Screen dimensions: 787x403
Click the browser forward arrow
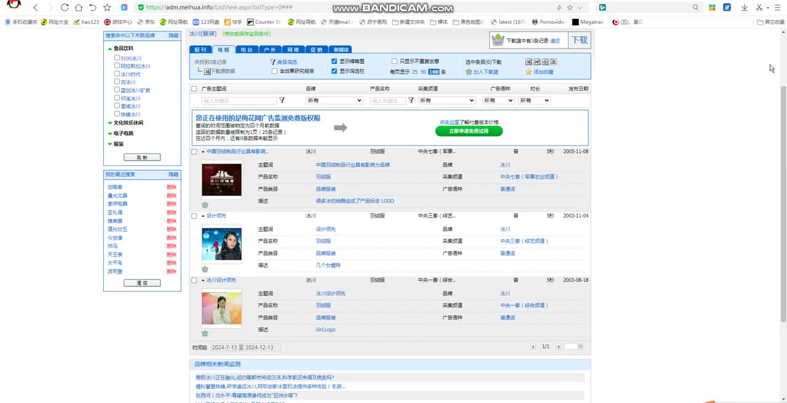click(x=50, y=7)
